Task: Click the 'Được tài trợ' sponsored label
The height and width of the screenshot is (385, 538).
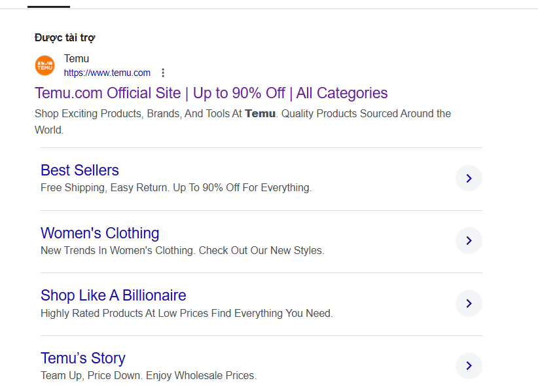Action: [65, 37]
